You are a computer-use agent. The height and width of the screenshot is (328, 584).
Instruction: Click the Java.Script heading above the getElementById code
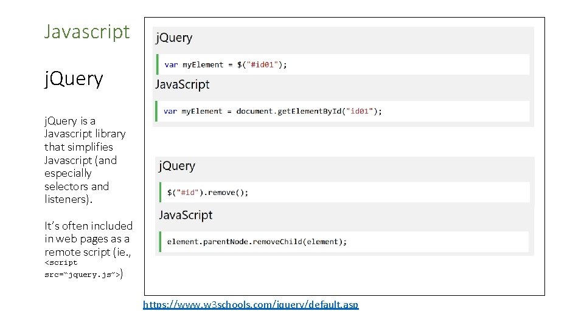182,84
